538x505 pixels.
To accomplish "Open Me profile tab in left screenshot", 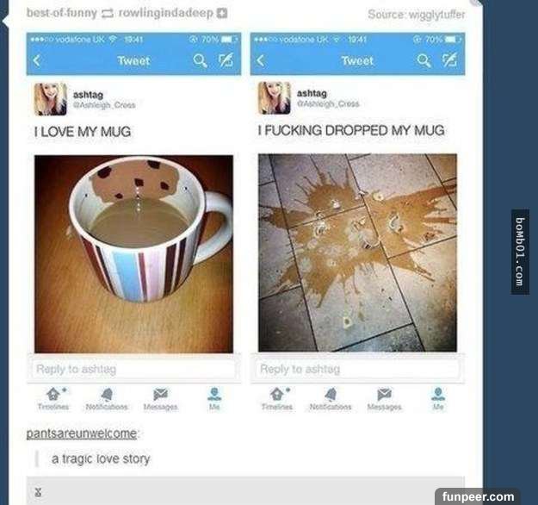I will [214, 399].
